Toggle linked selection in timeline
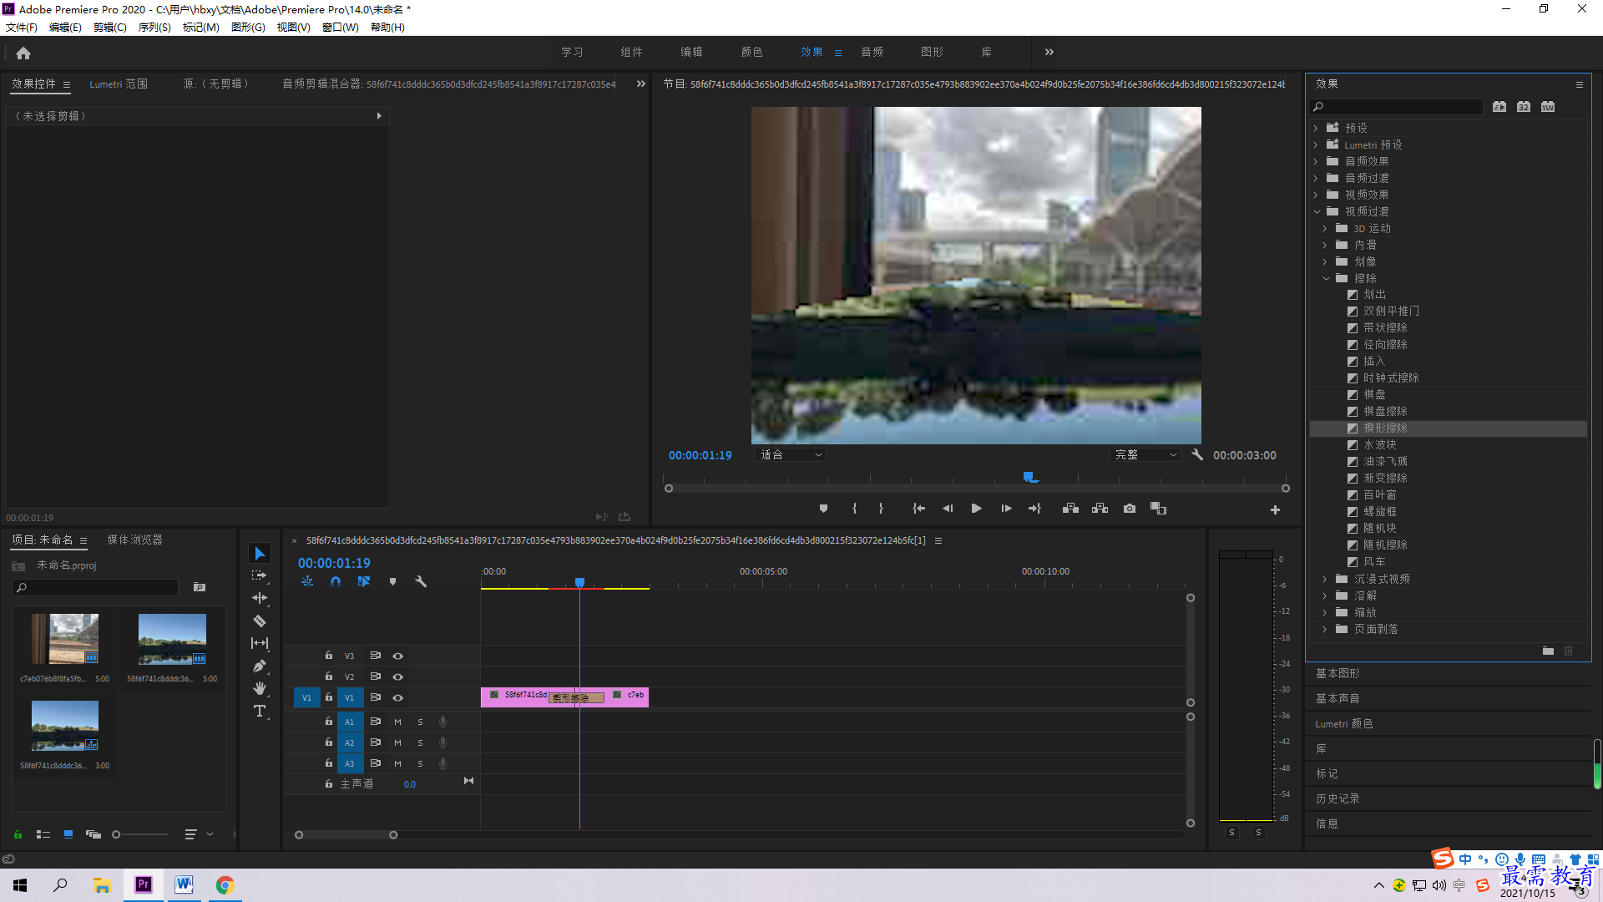The image size is (1603, 902). pyautogui.click(x=363, y=581)
